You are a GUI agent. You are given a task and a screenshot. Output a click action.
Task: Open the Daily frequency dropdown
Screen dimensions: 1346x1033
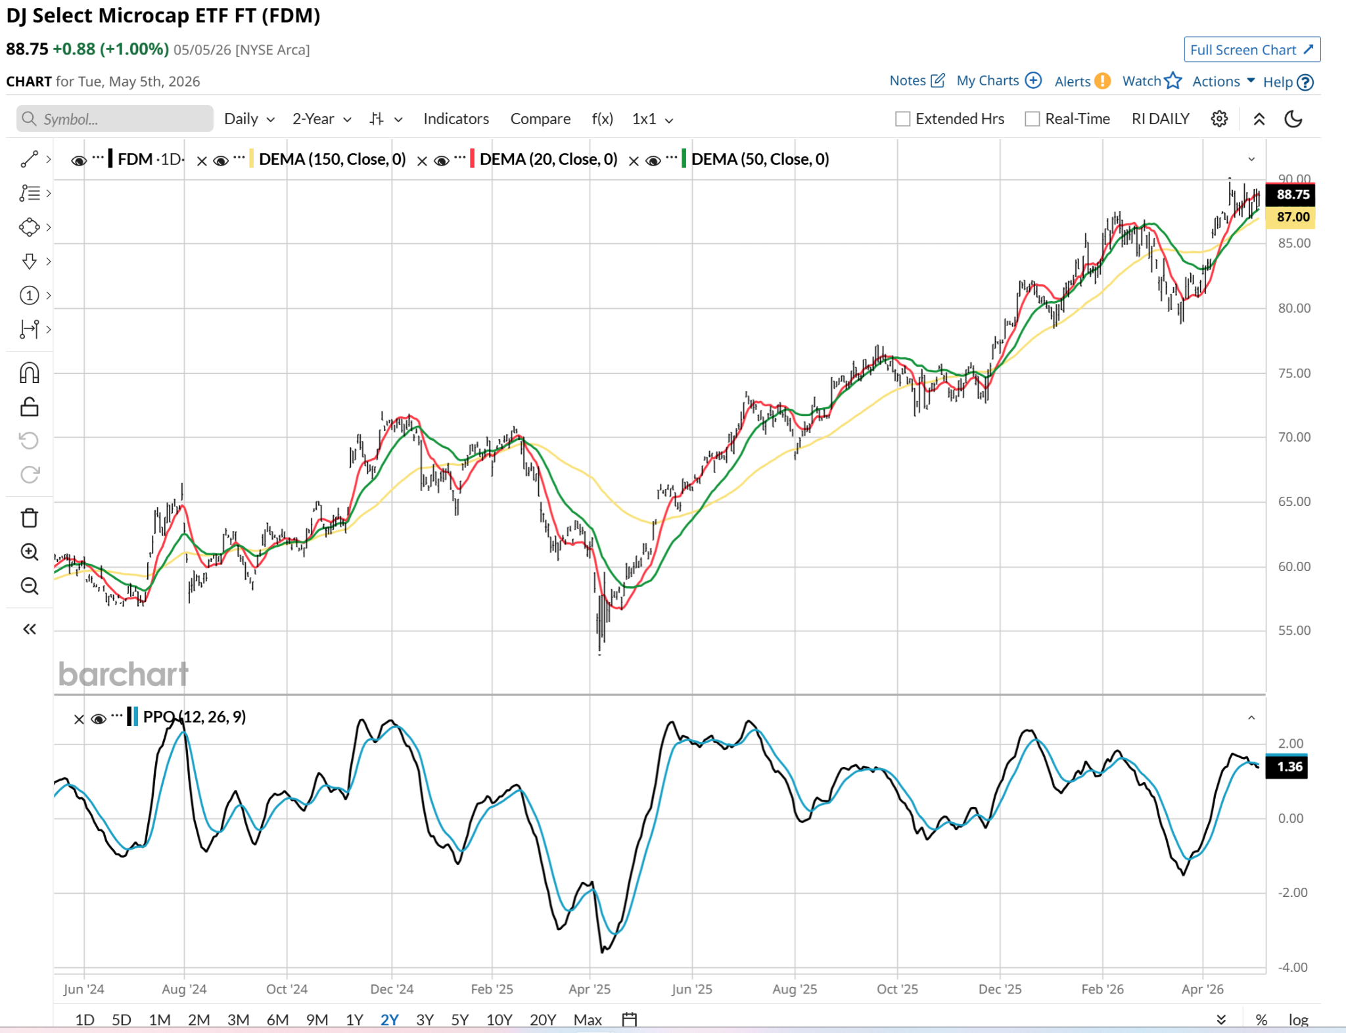pyautogui.click(x=249, y=119)
